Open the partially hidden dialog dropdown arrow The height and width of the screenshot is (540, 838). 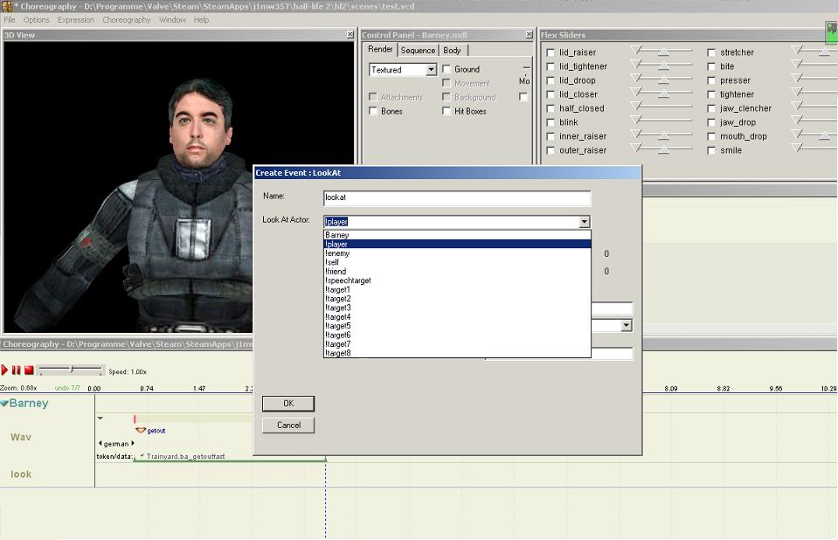click(x=627, y=325)
